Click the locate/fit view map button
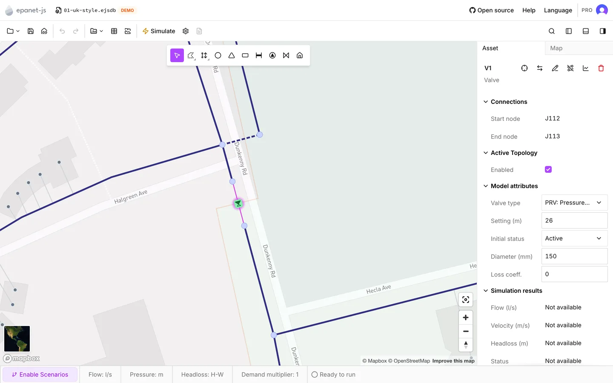 466,300
